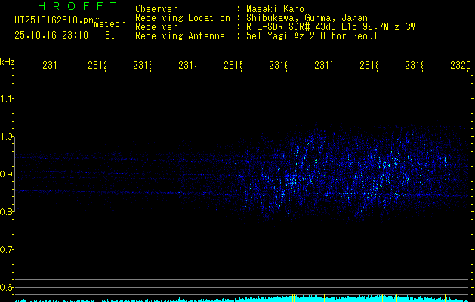
Task: Click the 2315 time axis marker
Action: point(233,66)
